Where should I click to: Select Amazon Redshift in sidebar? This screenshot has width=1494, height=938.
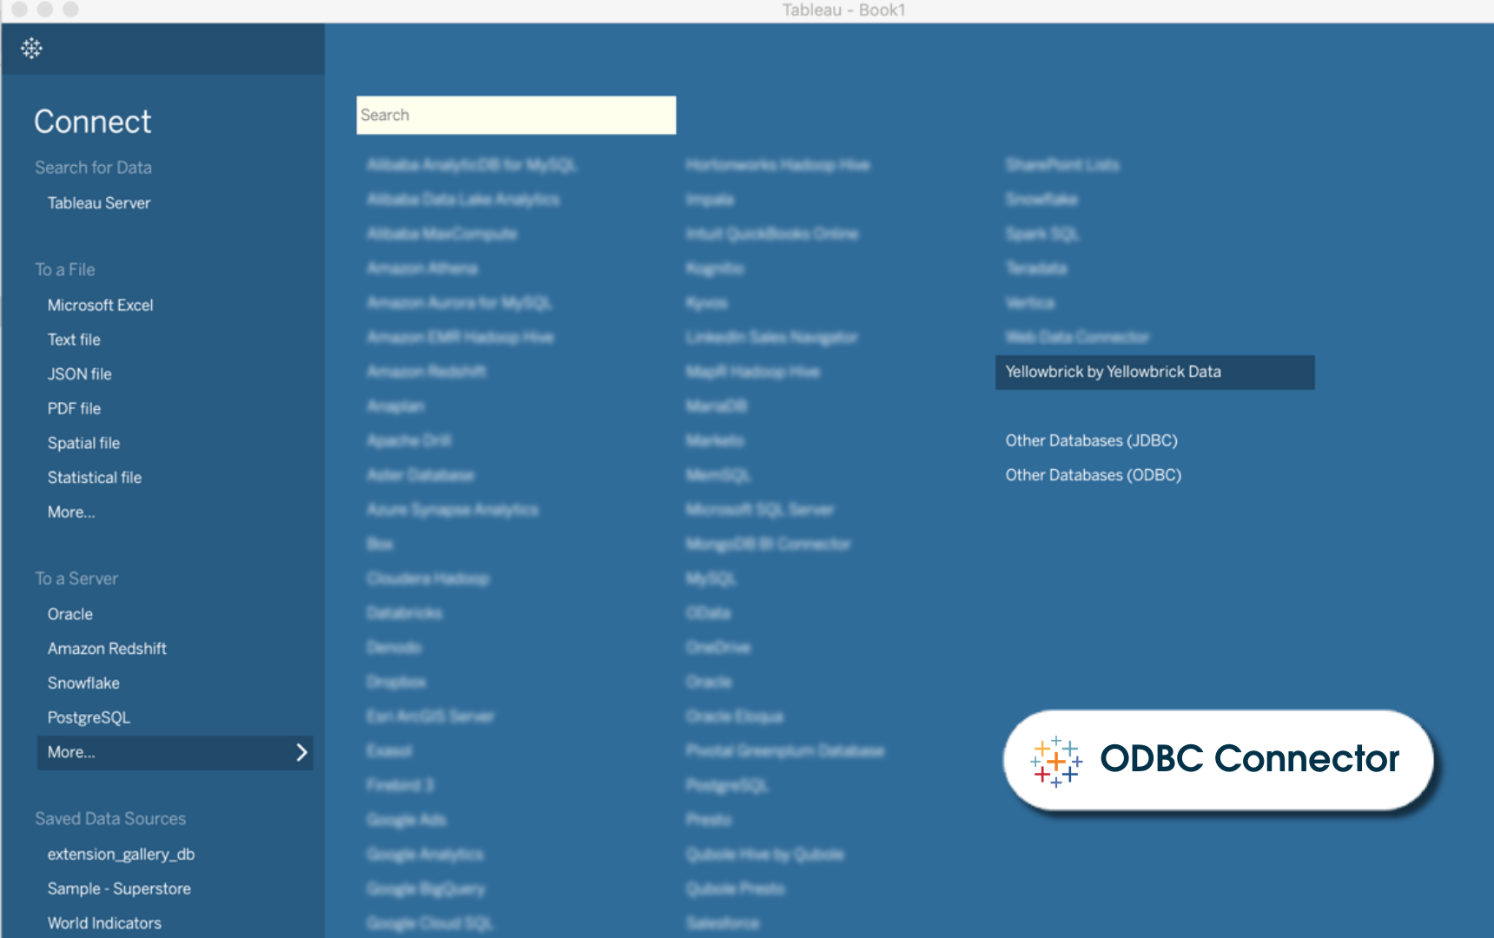(x=107, y=649)
